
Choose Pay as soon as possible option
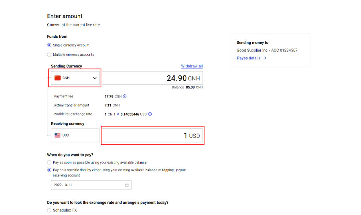[49, 162]
